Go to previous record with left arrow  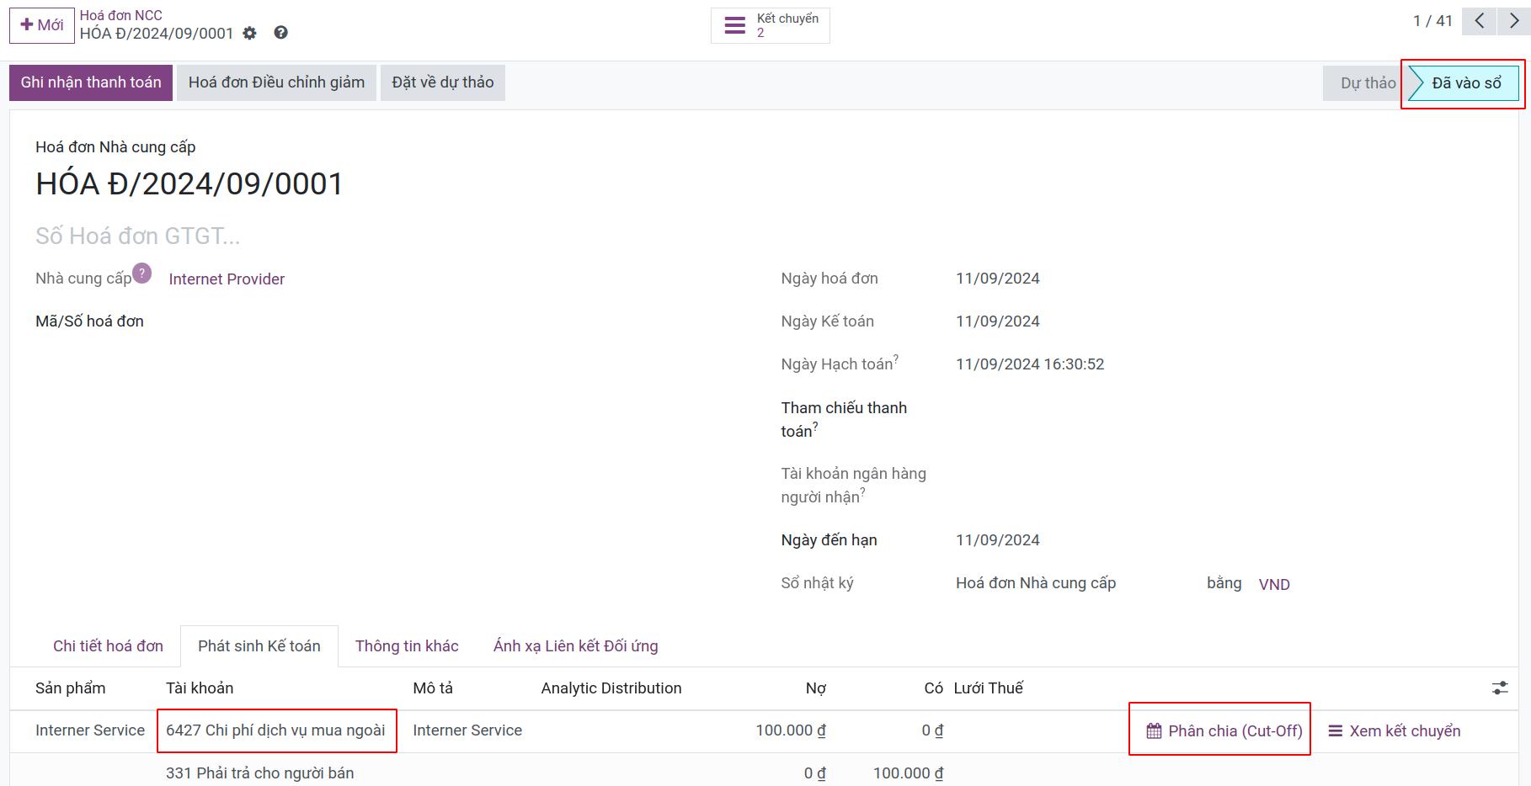point(1479,21)
